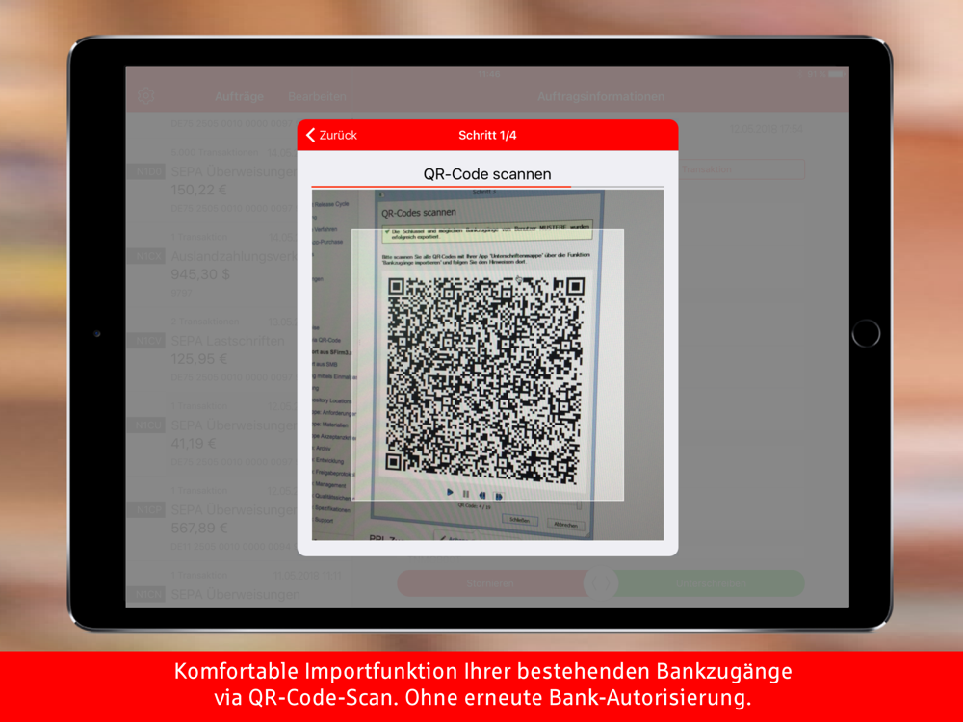Select the 150,22 € SEPA Überweisungen order

(x=212, y=181)
